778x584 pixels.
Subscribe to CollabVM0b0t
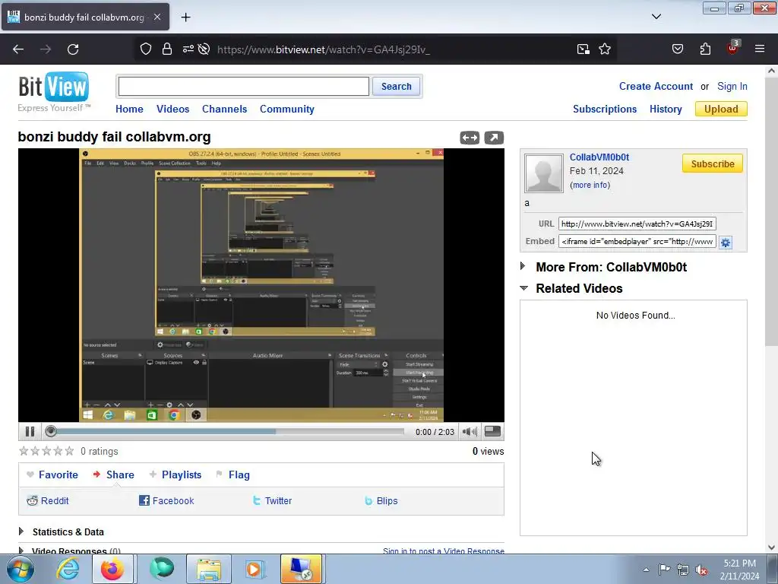(713, 163)
